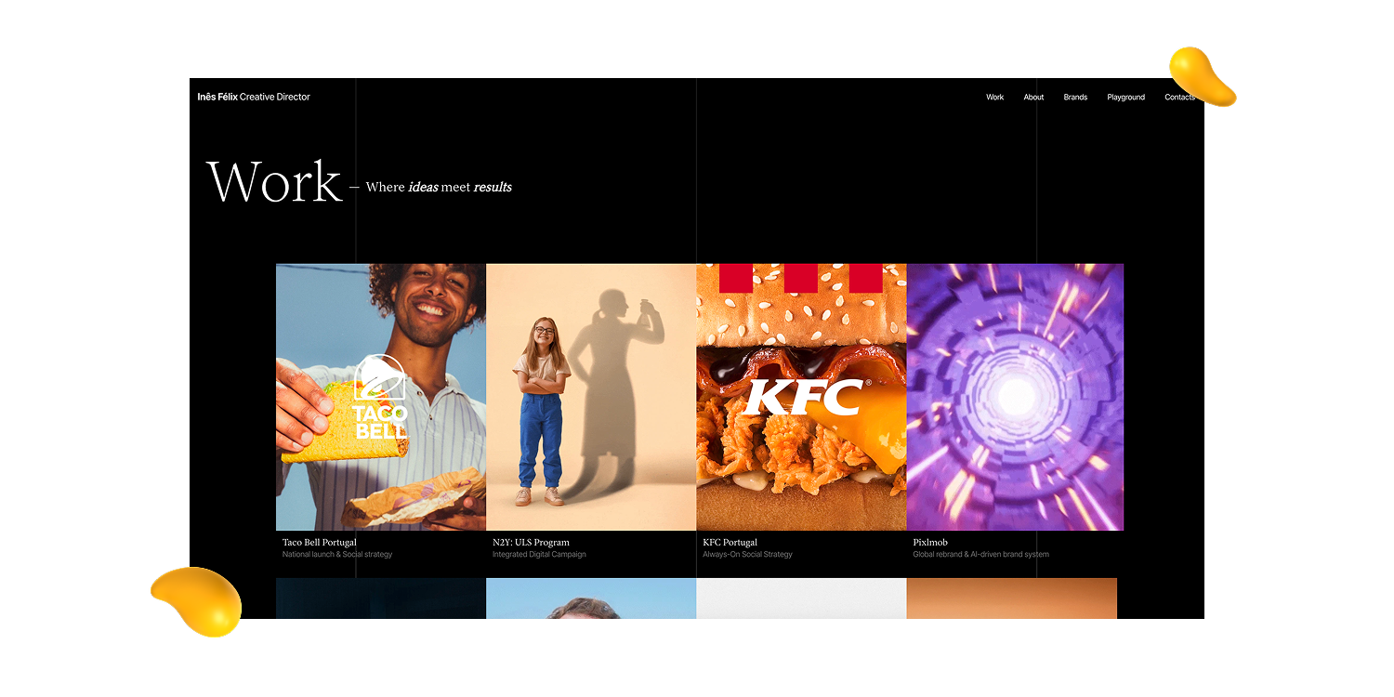1394x697 pixels.
Task: Click the Taco Bell Portugal title
Action: [320, 542]
